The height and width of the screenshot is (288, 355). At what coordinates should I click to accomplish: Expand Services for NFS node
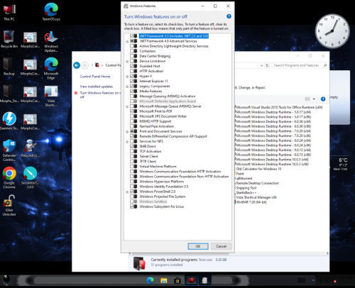click(127, 141)
